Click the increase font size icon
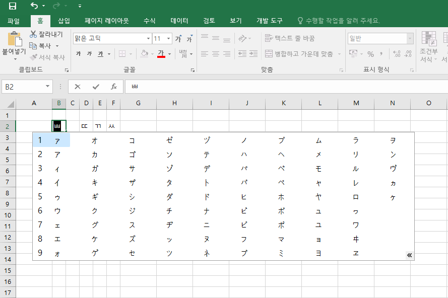 (x=178, y=39)
